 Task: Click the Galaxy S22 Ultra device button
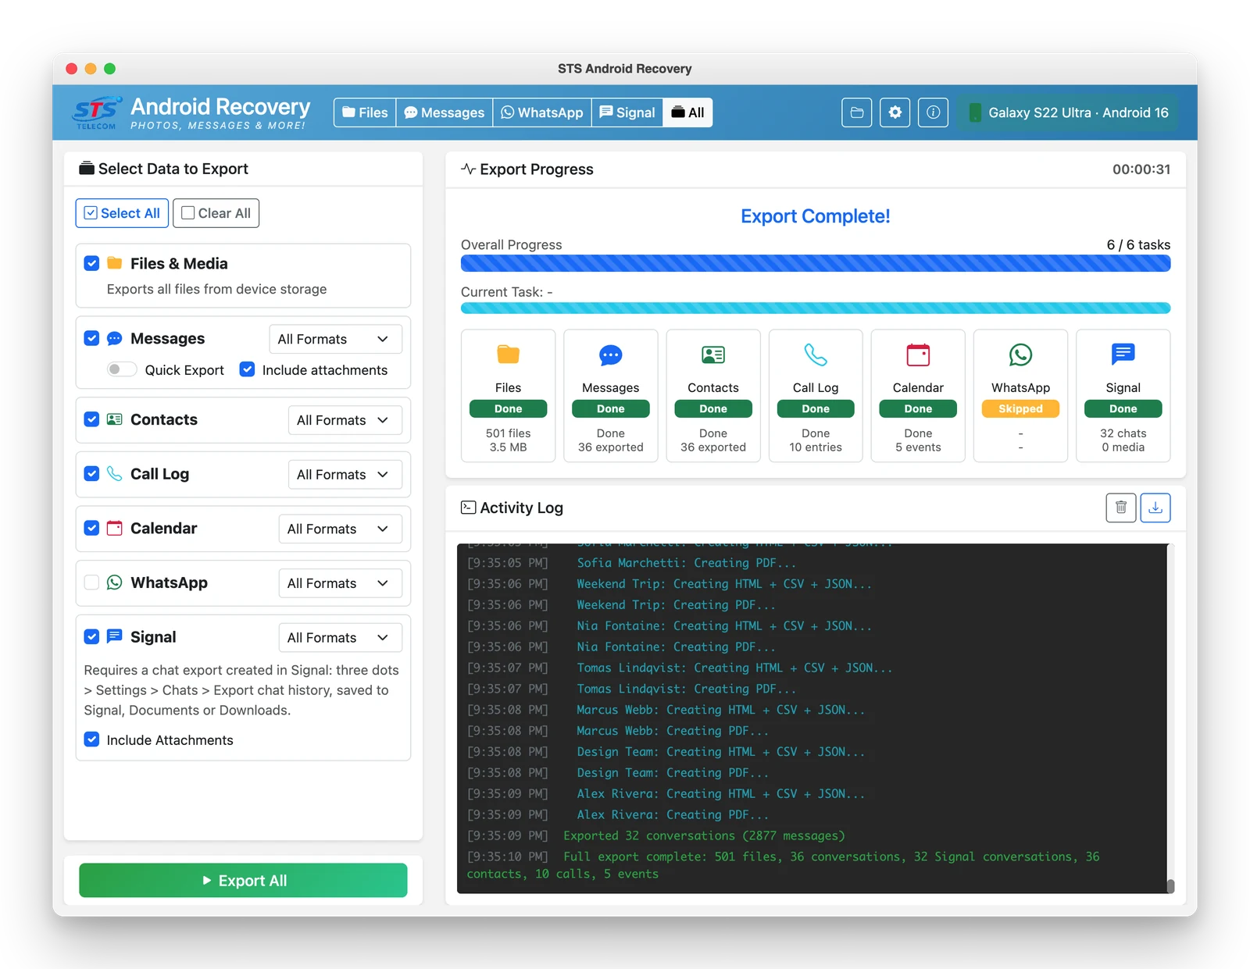tap(1068, 112)
